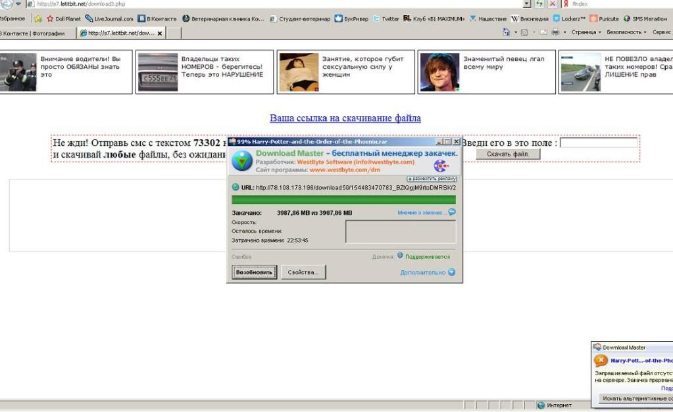
Task: Click the favorites star icon in bookmarks bar
Action: tap(38, 18)
